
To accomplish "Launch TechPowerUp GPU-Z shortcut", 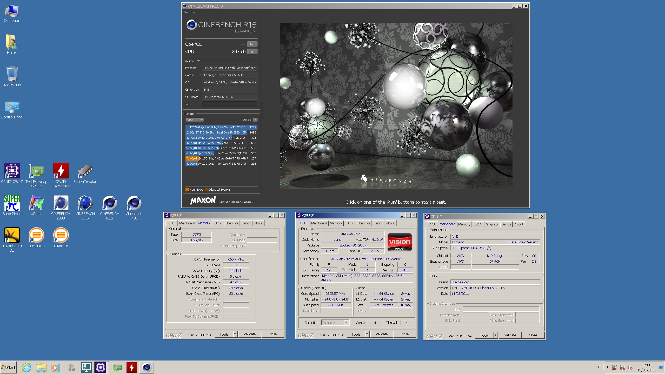I will 36,175.
